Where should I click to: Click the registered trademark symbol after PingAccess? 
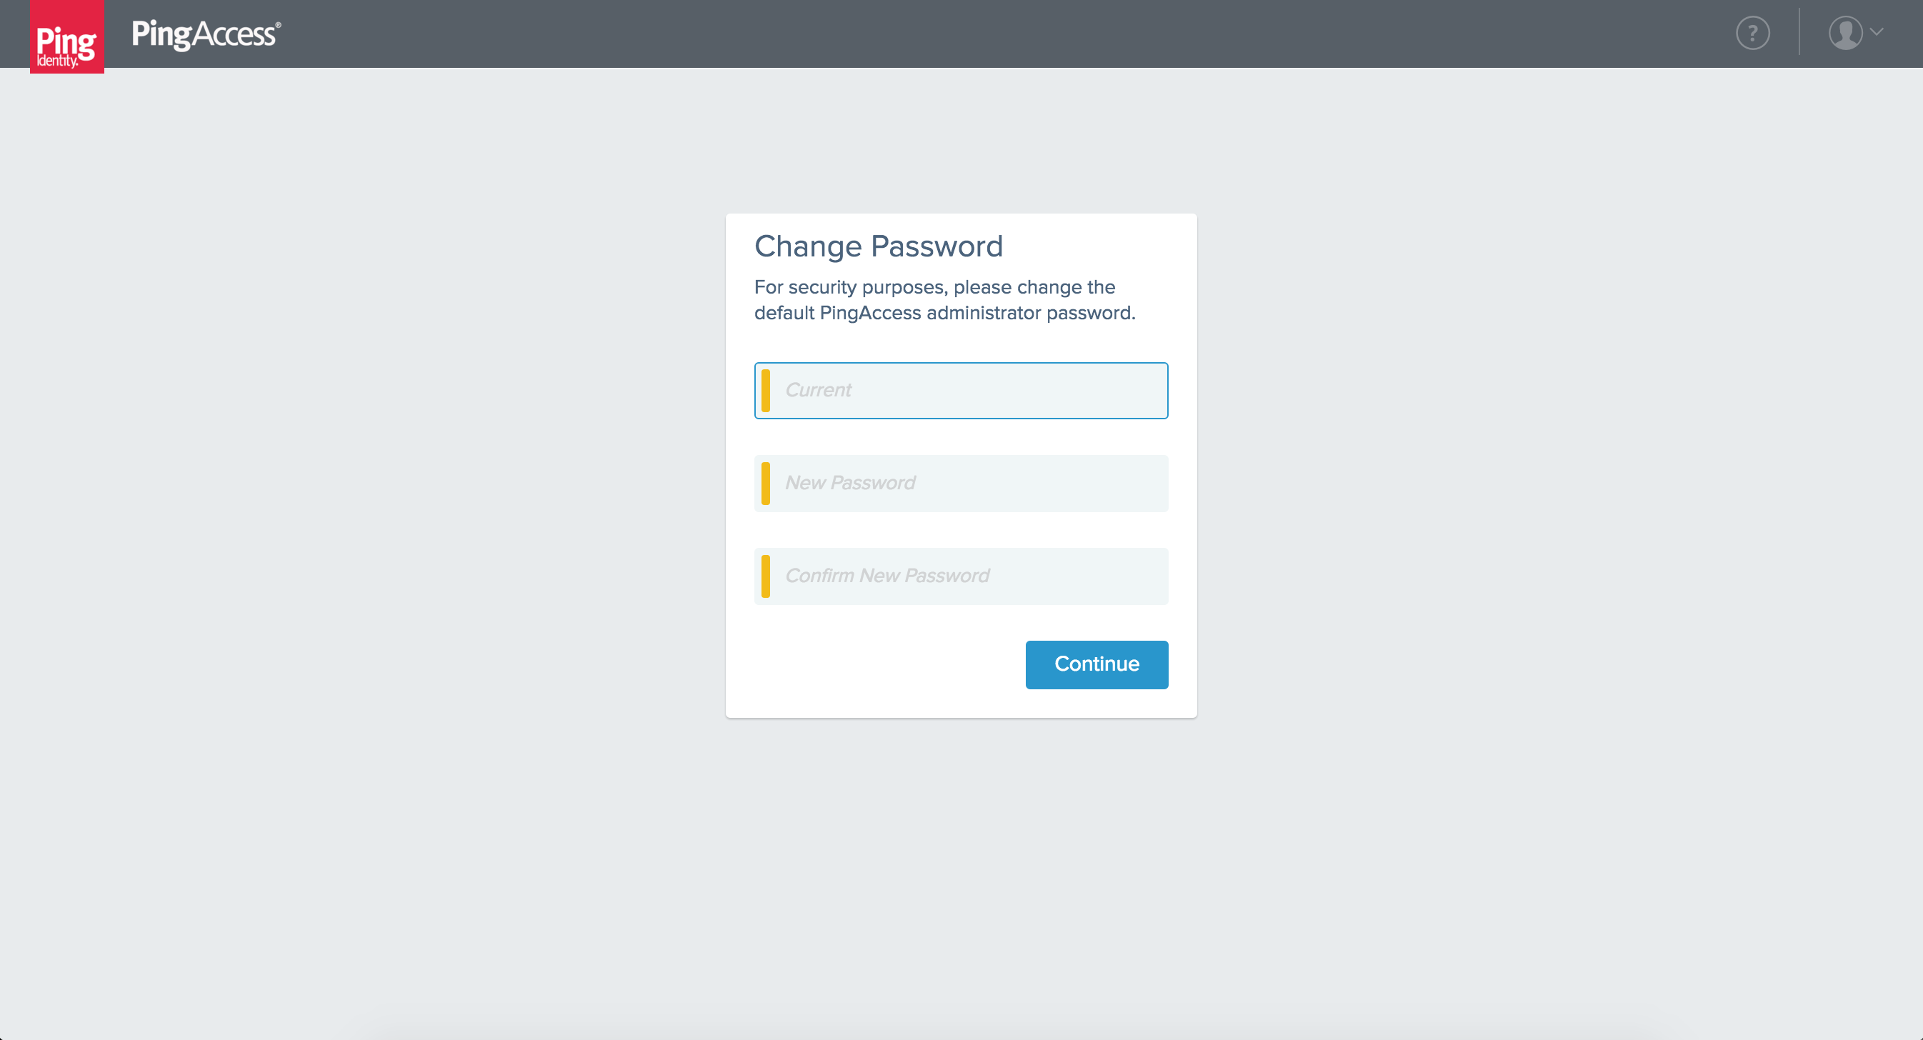pos(279,24)
